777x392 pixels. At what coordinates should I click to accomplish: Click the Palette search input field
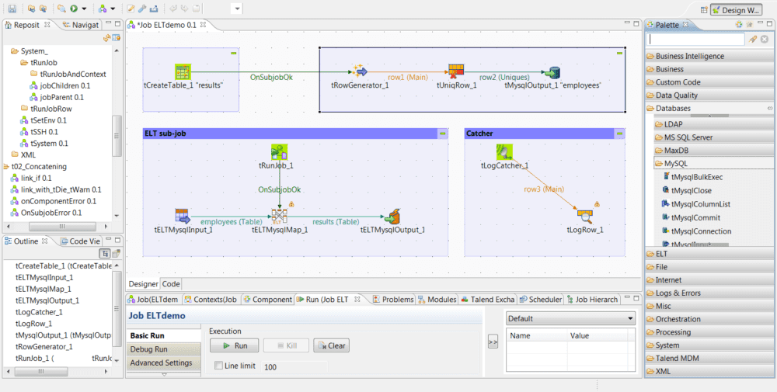(696, 39)
